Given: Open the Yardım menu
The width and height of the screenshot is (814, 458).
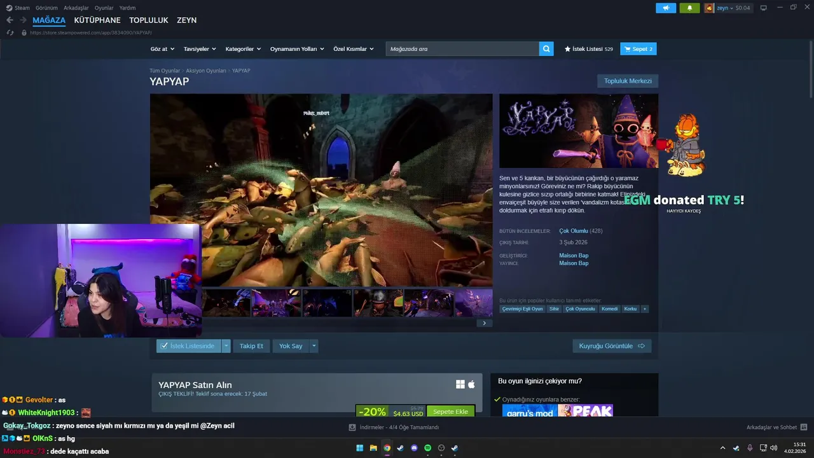Looking at the screenshot, I should [x=127, y=8].
